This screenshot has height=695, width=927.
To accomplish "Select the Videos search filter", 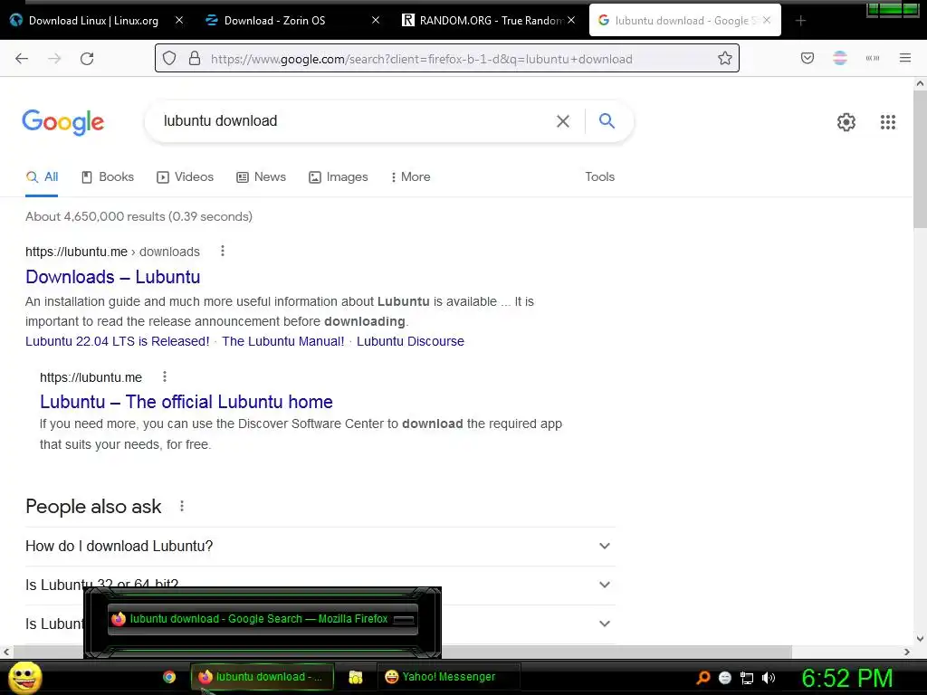I will coord(185,176).
